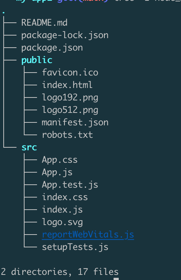Click logo192.png entry
This screenshot has width=181, height=280.
[x=70, y=98]
